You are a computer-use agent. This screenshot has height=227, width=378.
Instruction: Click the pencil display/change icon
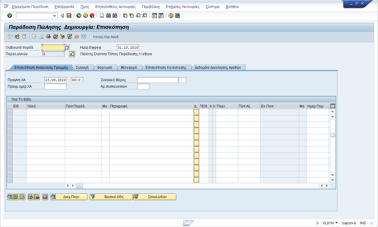(10, 37)
